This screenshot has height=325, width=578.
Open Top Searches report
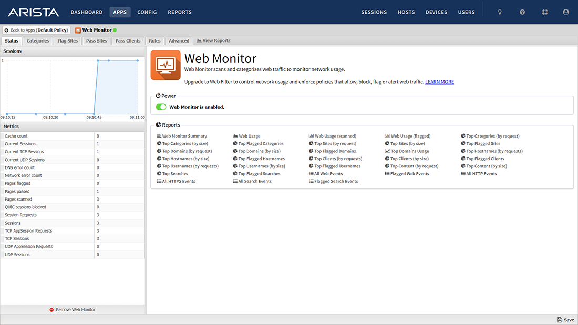click(x=172, y=174)
